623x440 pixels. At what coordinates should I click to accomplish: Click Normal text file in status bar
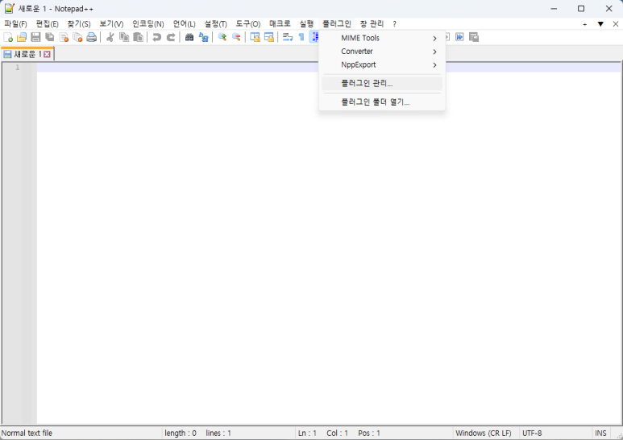(27, 433)
